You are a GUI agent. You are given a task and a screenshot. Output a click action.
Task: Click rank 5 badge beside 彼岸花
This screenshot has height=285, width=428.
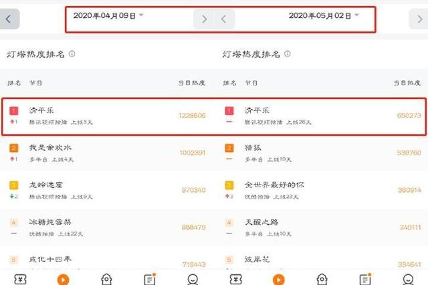229,260
